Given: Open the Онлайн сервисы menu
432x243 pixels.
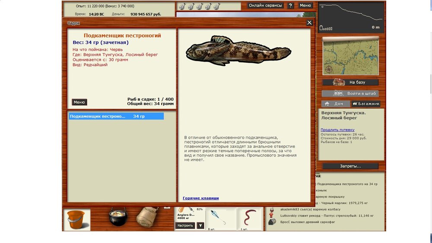Looking at the screenshot, I should (x=266, y=6).
